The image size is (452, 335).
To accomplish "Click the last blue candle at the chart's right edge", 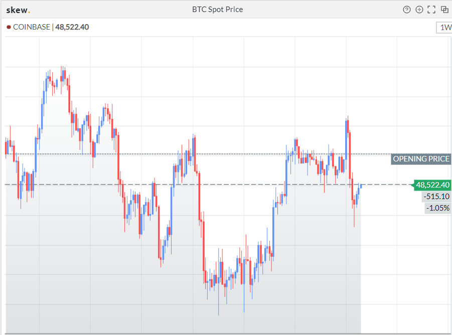I will click(x=361, y=186).
